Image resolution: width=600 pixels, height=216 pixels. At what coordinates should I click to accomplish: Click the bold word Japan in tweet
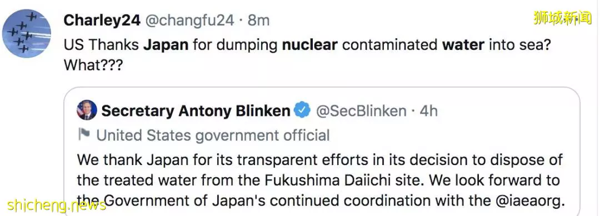(166, 45)
